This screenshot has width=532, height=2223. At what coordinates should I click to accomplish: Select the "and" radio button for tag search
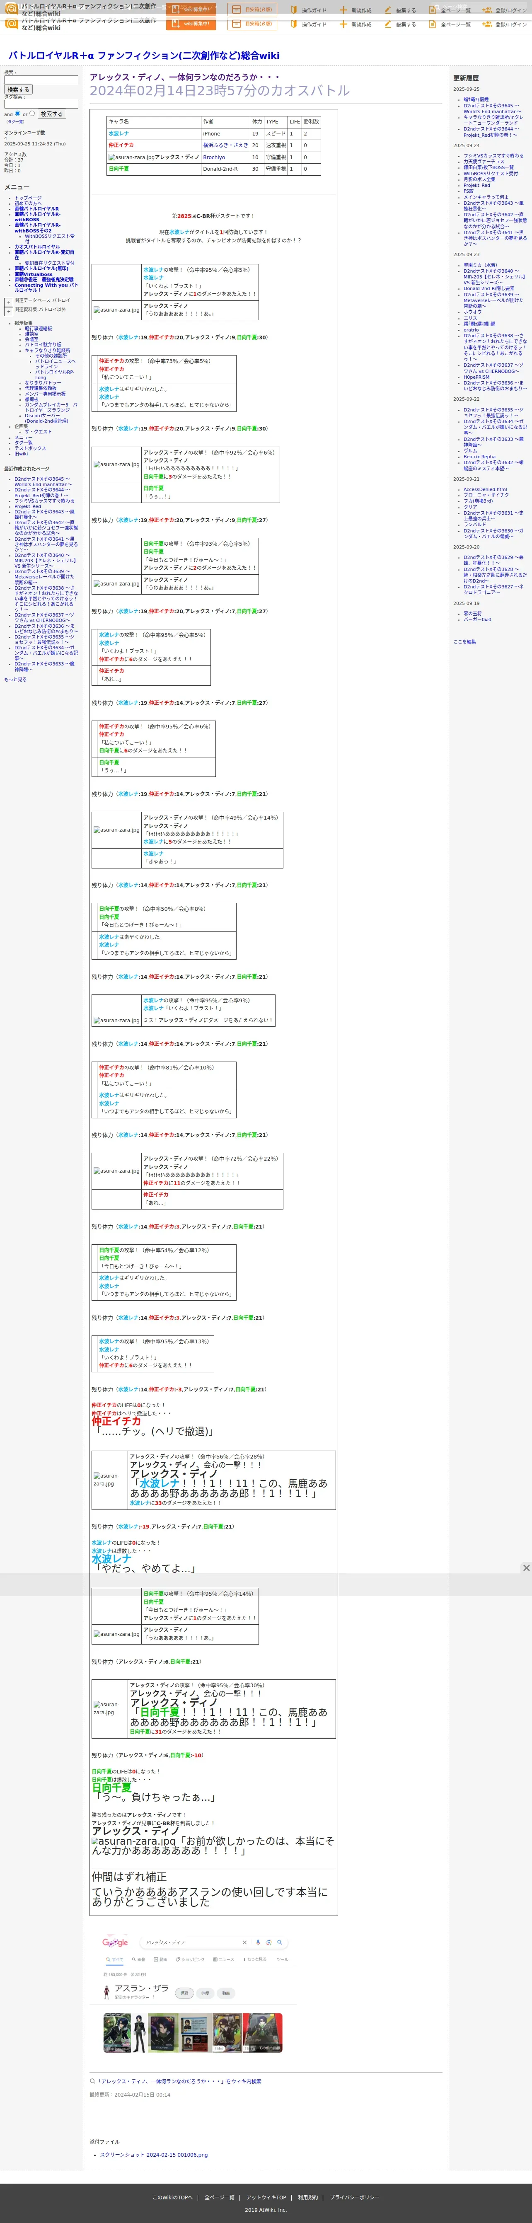(17, 113)
